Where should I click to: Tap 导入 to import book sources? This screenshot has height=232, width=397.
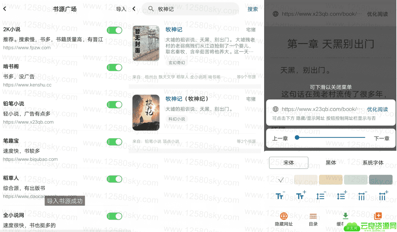click(x=121, y=9)
